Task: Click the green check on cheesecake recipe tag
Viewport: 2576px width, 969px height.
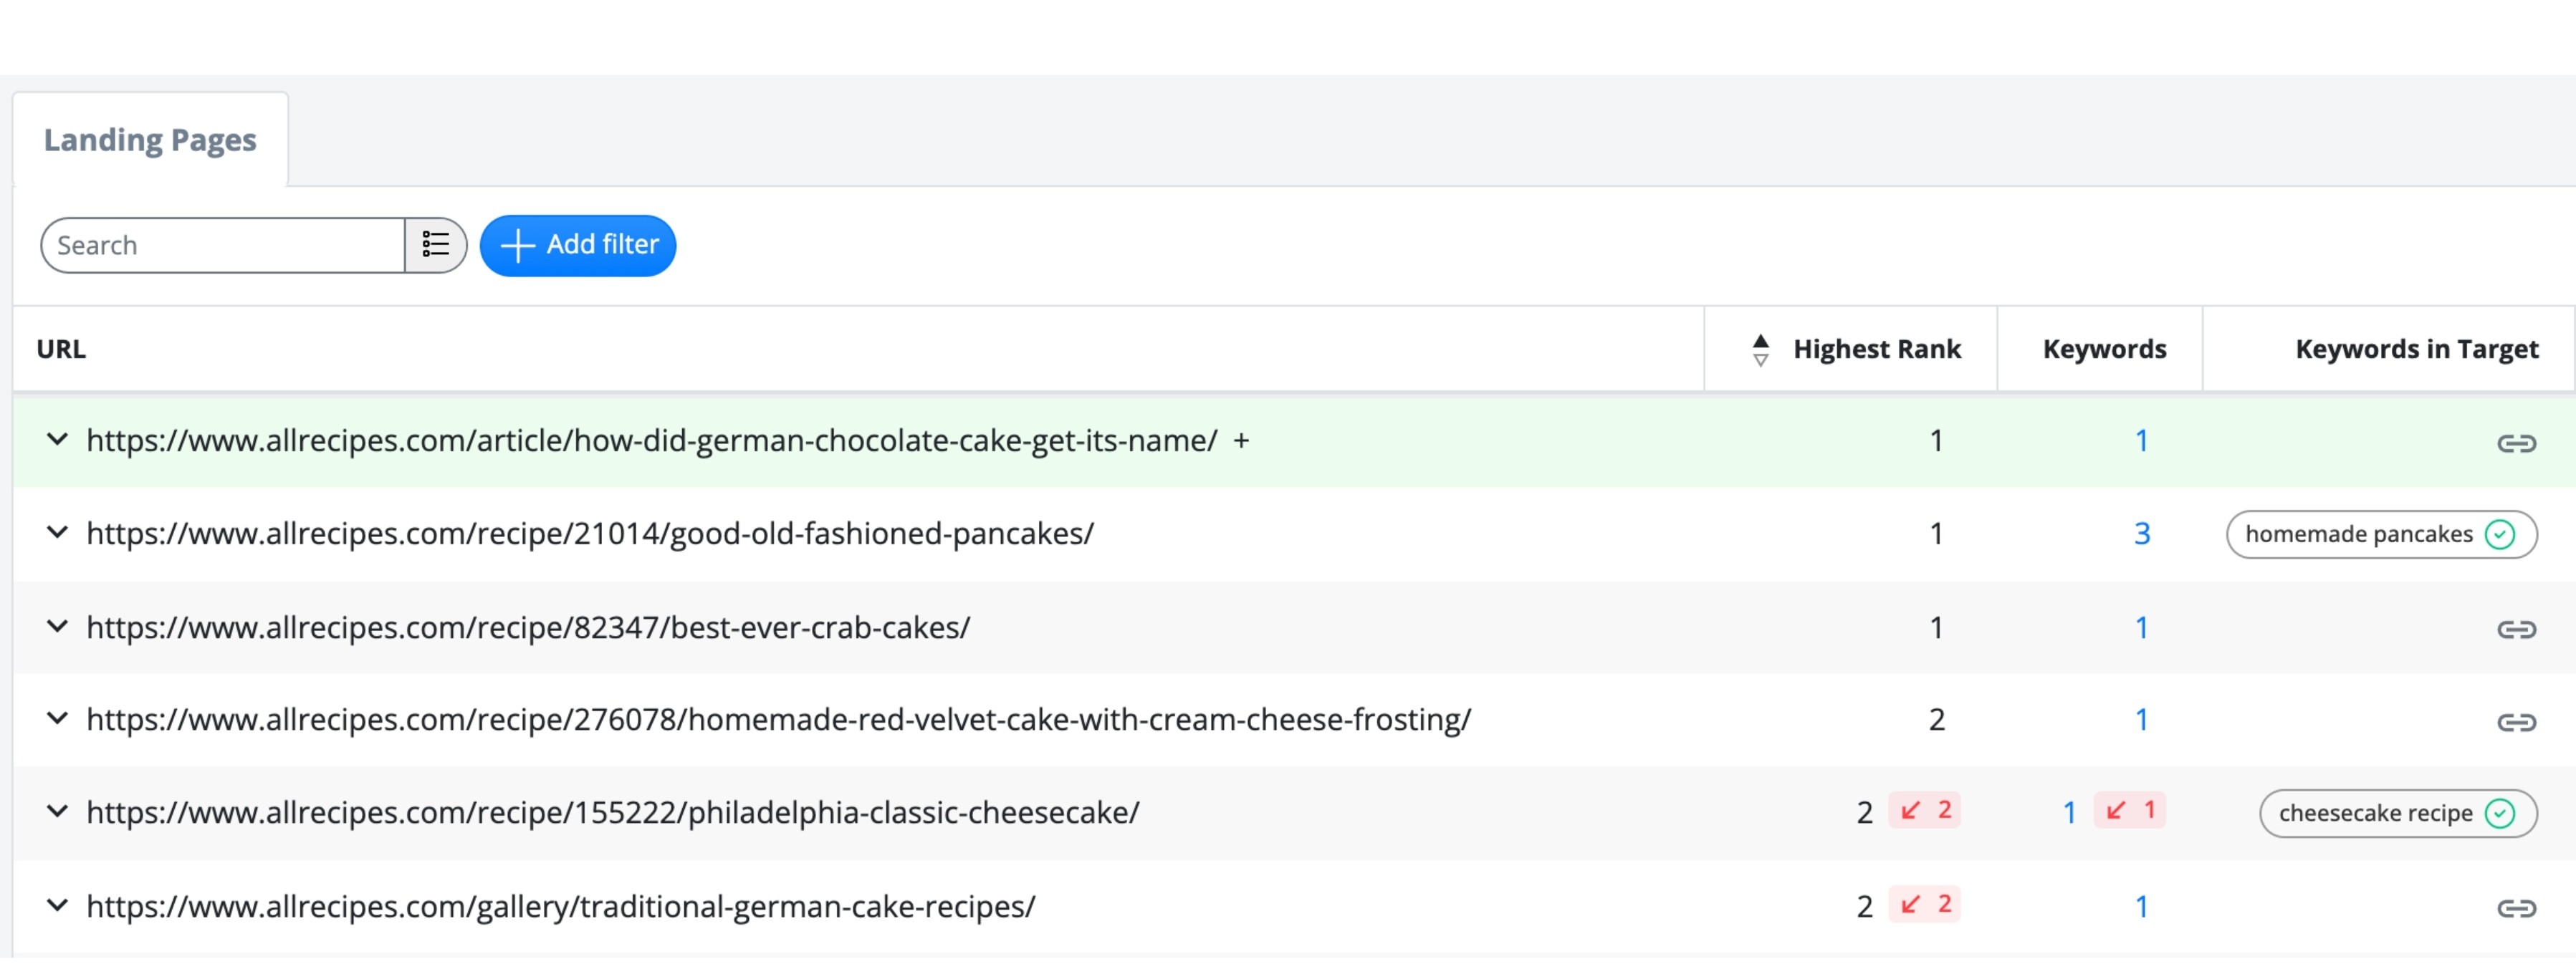Action: point(2500,814)
